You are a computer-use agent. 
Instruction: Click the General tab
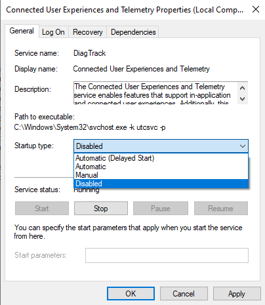tap(22, 31)
